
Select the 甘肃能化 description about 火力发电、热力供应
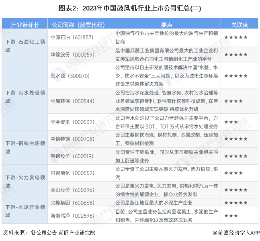pos(167,173)
